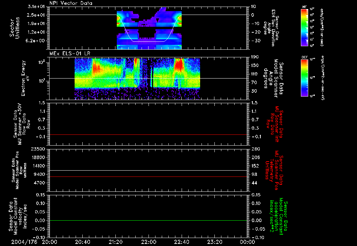Click the 150 scanner angle tick label
This screenshot has height=246, width=357.
[x=255, y=66]
